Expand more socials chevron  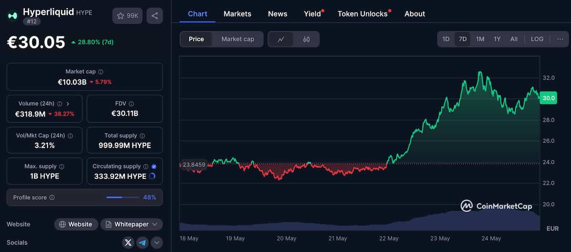point(157,243)
